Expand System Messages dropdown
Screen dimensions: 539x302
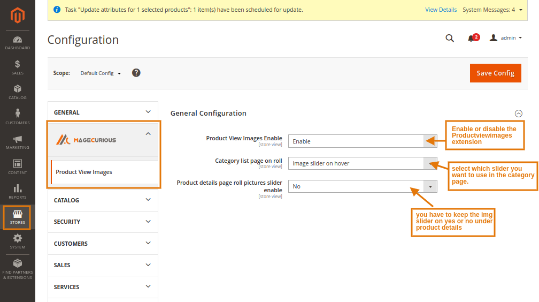[x=492, y=10]
